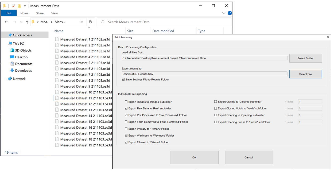Expand the ribbon using chevron arrow
Screen dimensions: 334x172
tap(224, 13)
